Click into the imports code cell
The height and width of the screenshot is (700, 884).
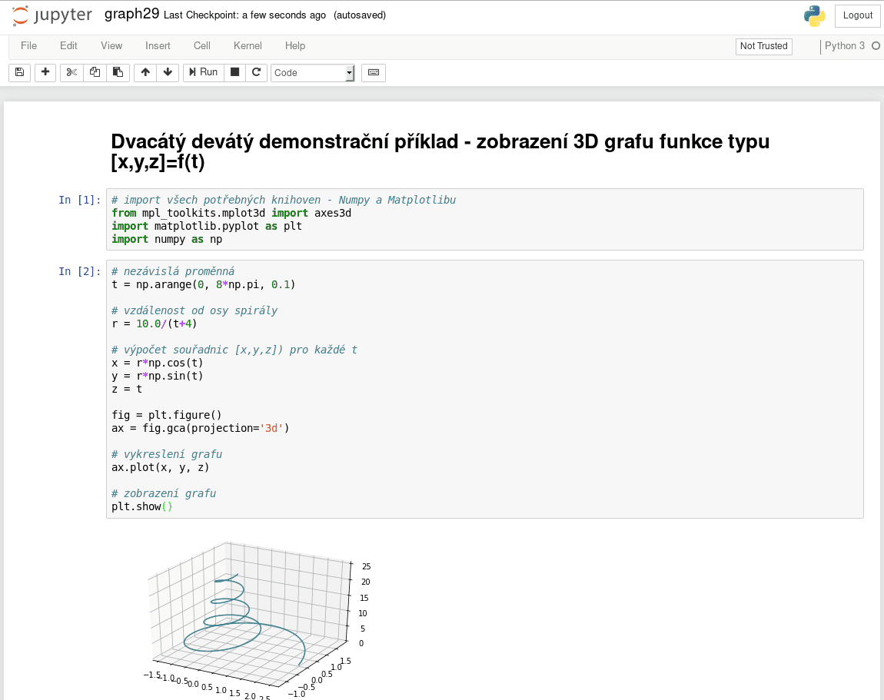[485, 219]
